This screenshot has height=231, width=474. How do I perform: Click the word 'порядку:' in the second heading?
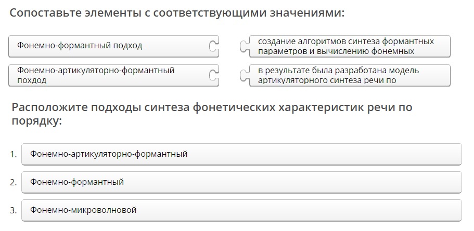click(36, 121)
